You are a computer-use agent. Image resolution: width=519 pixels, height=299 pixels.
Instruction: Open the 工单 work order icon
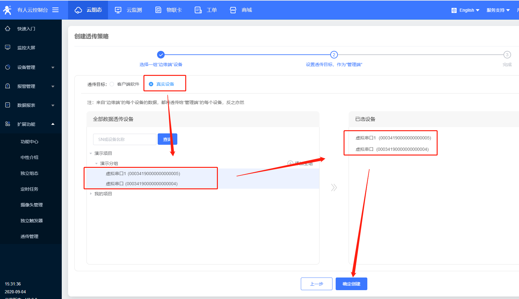198,10
